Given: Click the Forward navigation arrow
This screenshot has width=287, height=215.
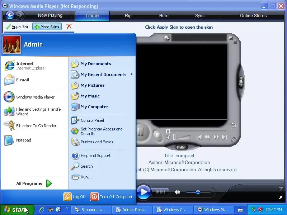Looking at the screenshot, I should pyautogui.click(x=20, y=15).
